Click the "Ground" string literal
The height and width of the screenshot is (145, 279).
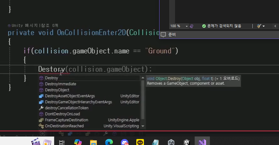[160, 51]
